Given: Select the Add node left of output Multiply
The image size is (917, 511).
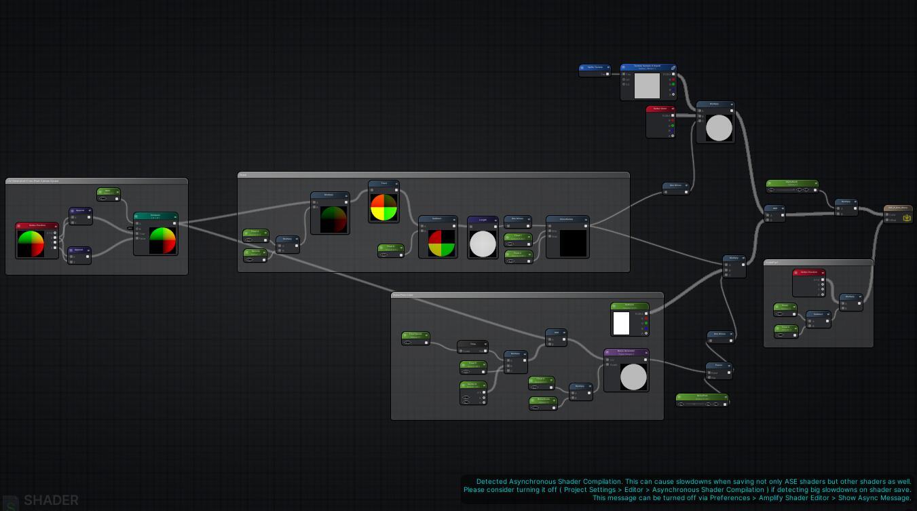Looking at the screenshot, I should 774,213.
